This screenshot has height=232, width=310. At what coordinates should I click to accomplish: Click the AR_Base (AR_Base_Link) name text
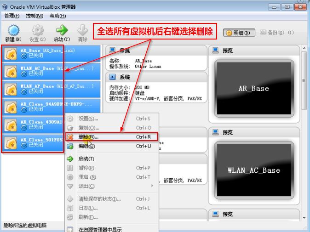coord(48,51)
